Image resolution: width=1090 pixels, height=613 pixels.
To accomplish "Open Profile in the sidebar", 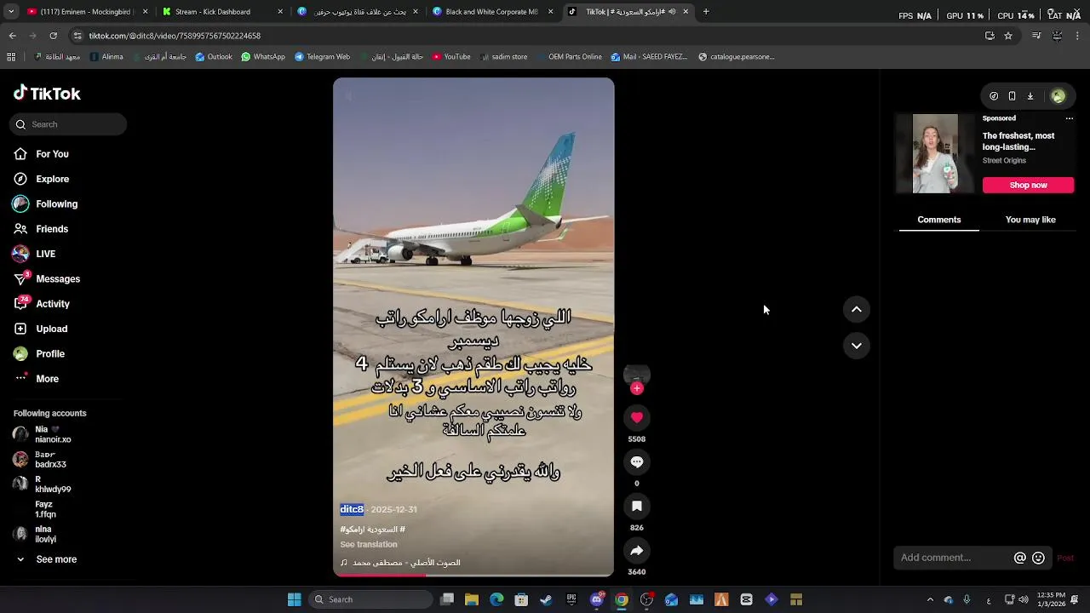I will coord(50,353).
